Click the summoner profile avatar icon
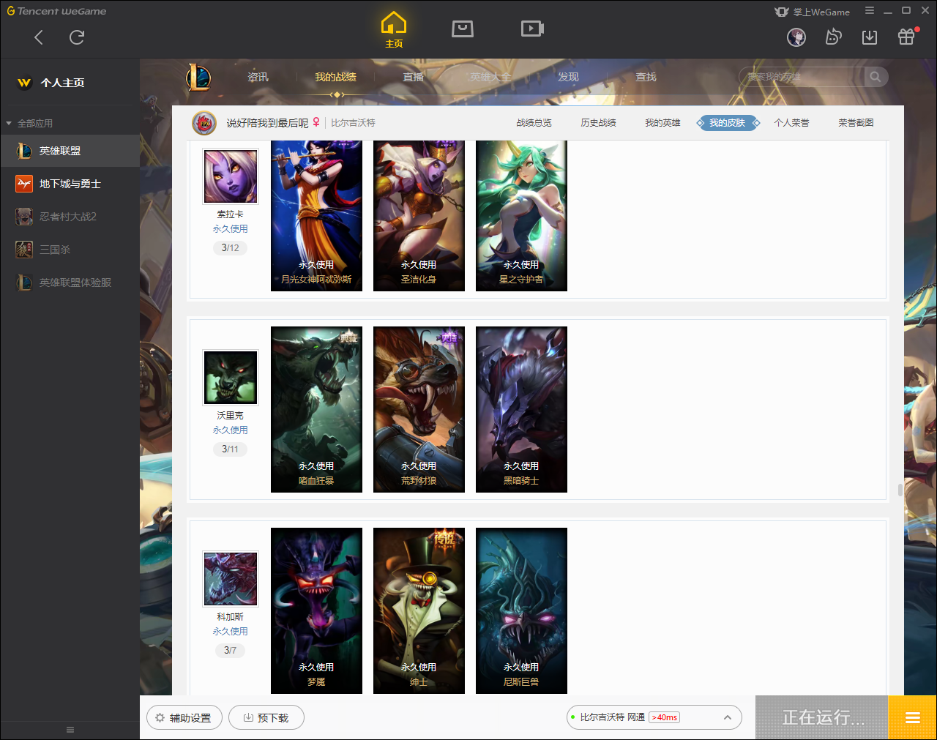The width and height of the screenshot is (937, 740). (204, 123)
